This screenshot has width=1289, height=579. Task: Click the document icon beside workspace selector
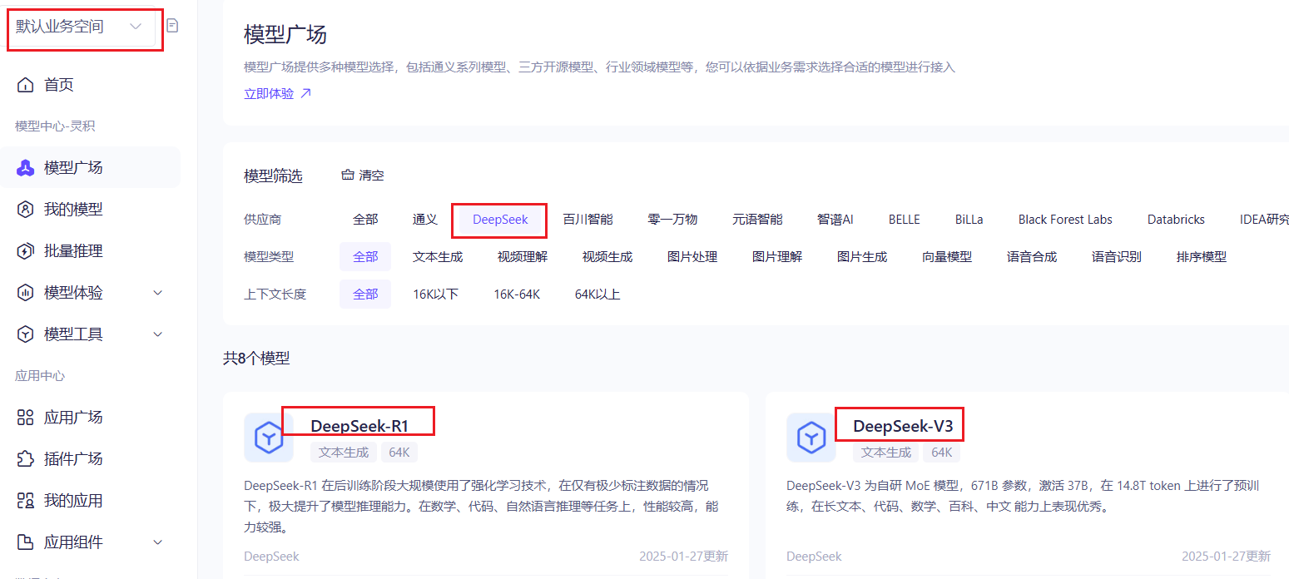[x=172, y=26]
